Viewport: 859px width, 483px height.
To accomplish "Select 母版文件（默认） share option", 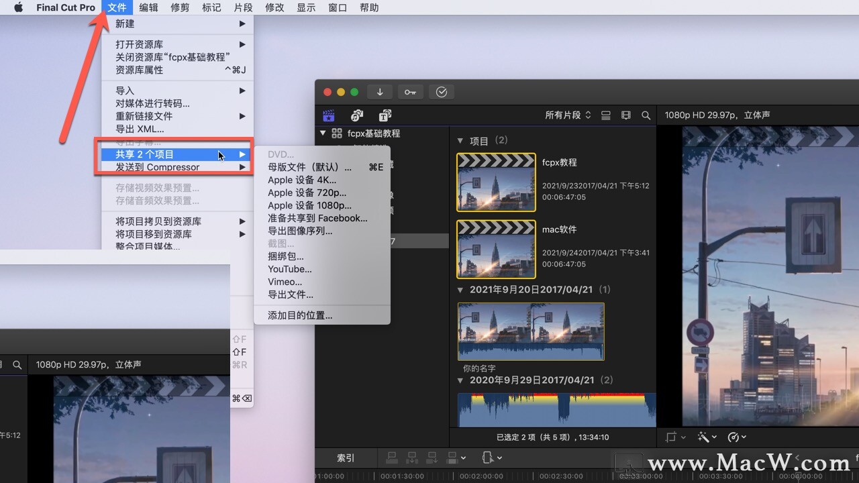I will pyautogui.click(x=322, y=167).
